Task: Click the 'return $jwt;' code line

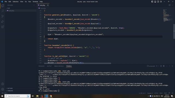Action: click(53, 39)
